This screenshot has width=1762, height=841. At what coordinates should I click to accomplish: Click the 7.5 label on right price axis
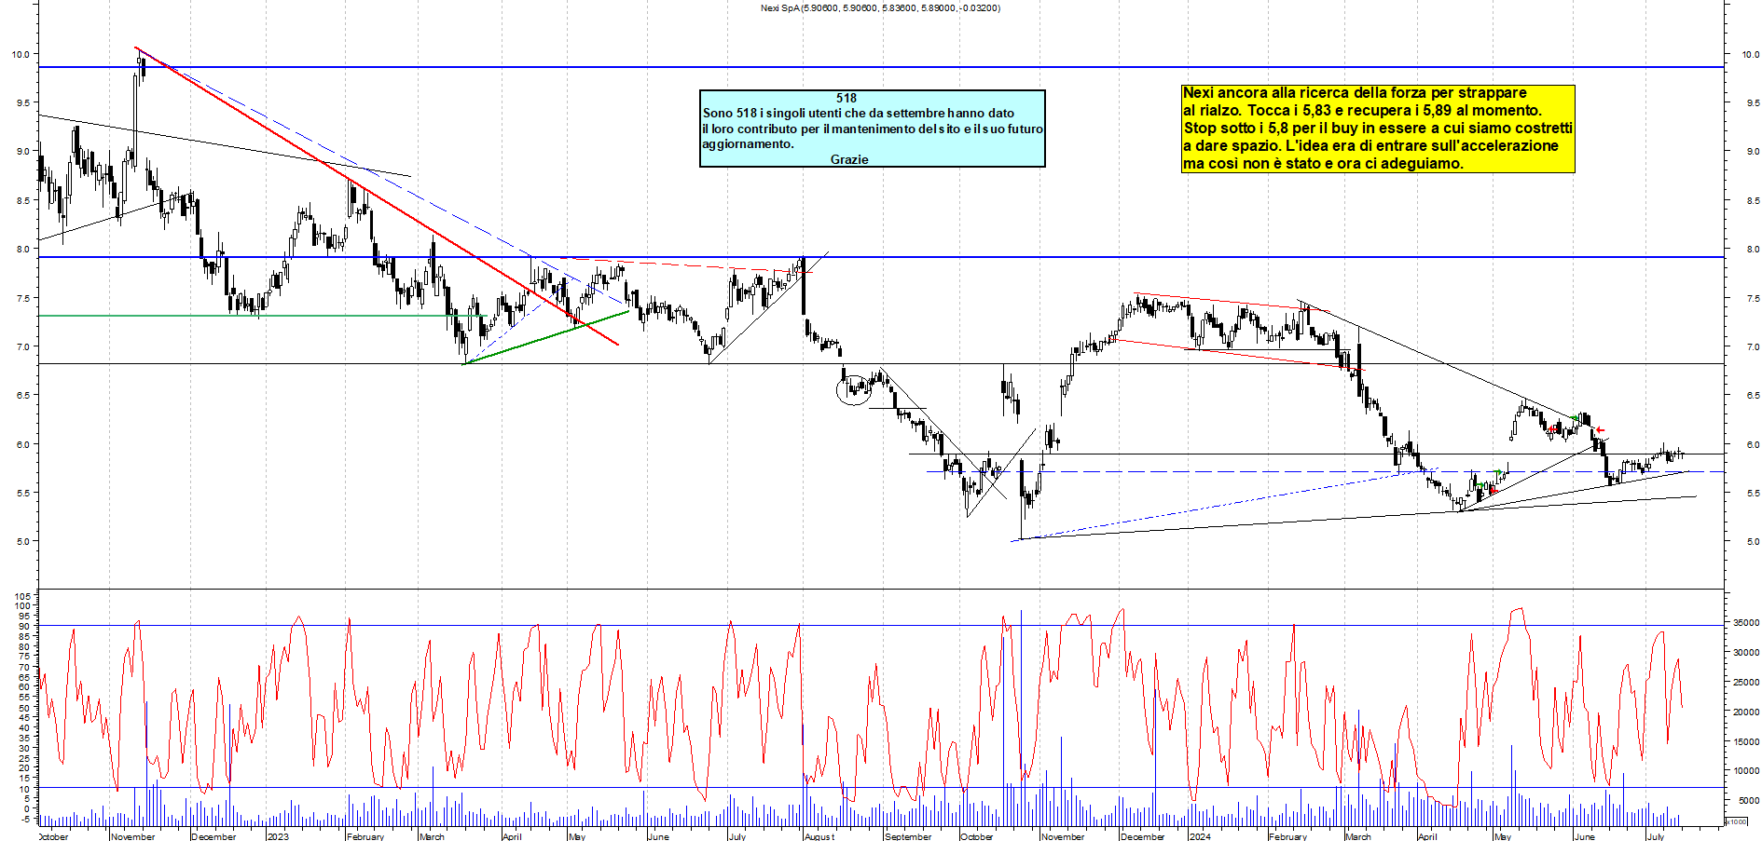1753,298
